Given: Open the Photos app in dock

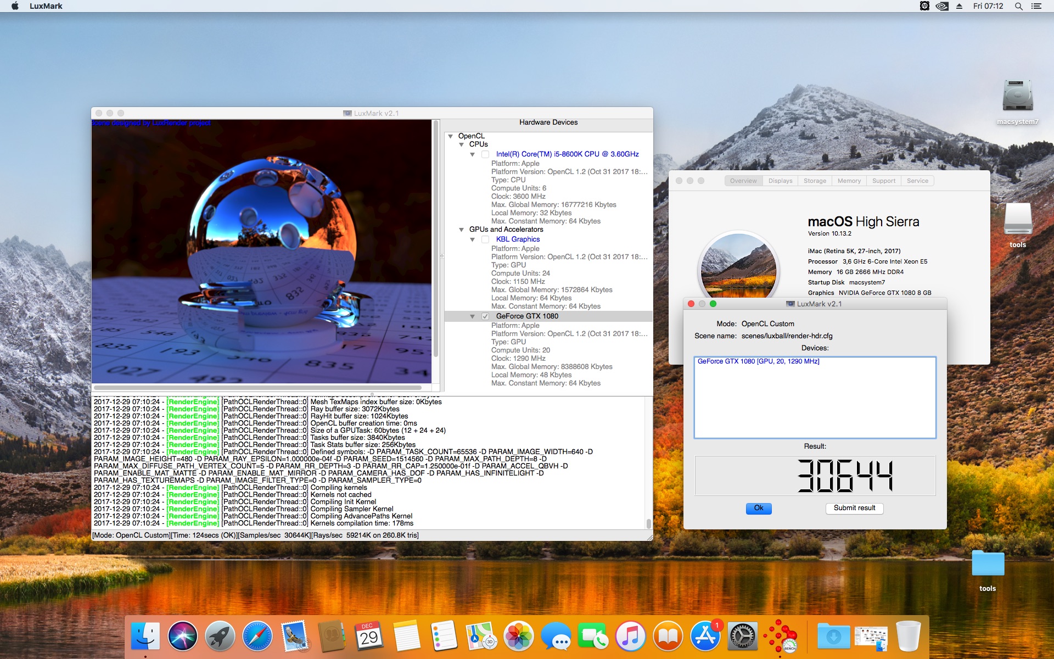Looking at the screenshot, I should 518,636.
